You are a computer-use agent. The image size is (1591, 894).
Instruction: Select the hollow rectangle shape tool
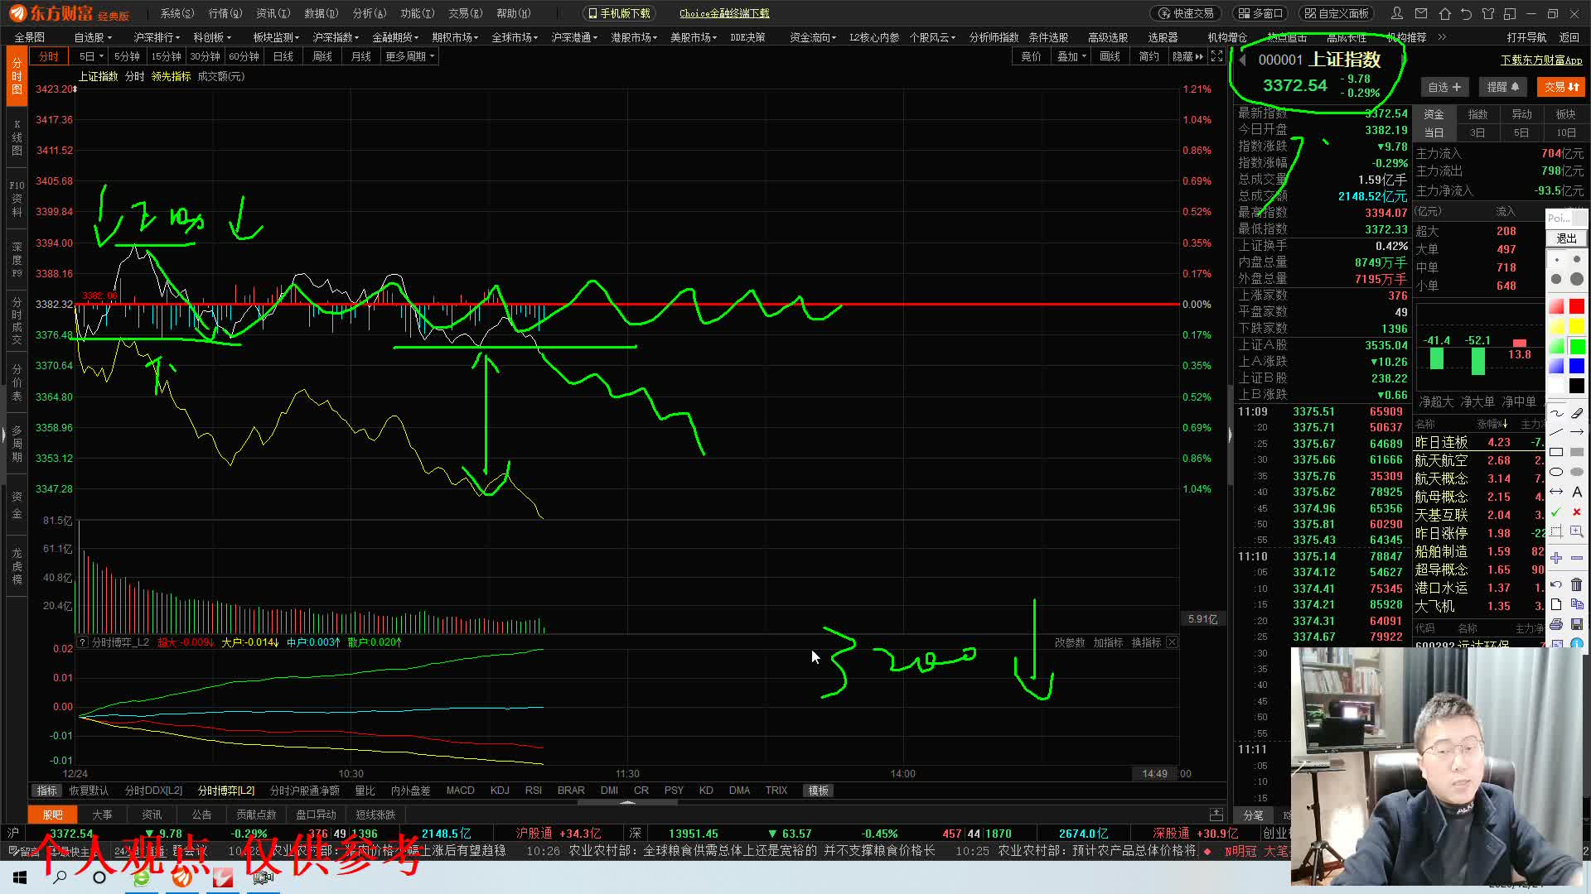[x=1556, y=452]
